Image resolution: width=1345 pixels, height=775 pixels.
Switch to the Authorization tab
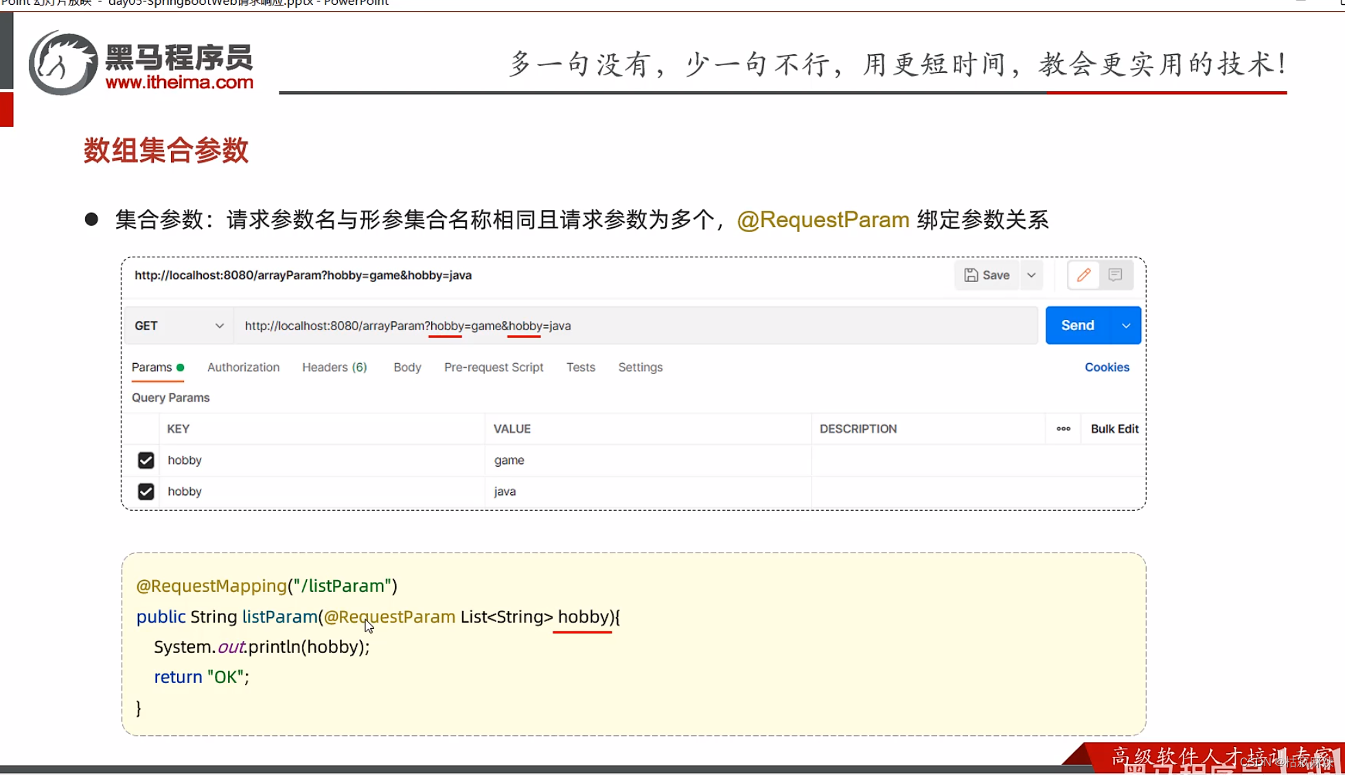click(x=243, y=367)
